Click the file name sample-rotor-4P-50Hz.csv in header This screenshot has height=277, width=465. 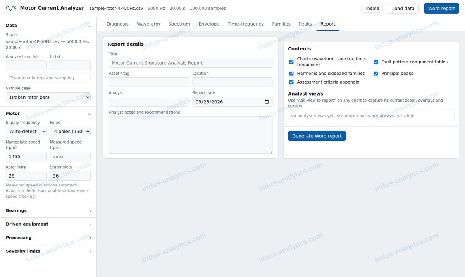[x=116, y=8]
